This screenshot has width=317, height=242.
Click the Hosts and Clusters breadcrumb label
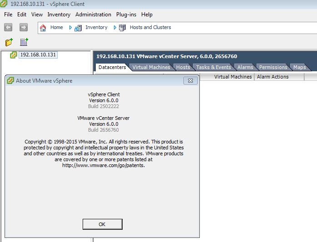[150, 27]
